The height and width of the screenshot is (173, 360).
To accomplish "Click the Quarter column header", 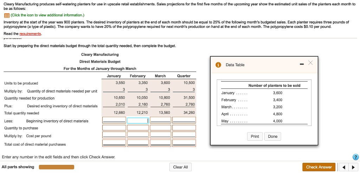I will 184,76.
